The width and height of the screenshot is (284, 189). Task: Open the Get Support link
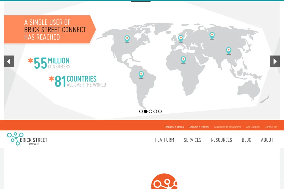[253, 127]
